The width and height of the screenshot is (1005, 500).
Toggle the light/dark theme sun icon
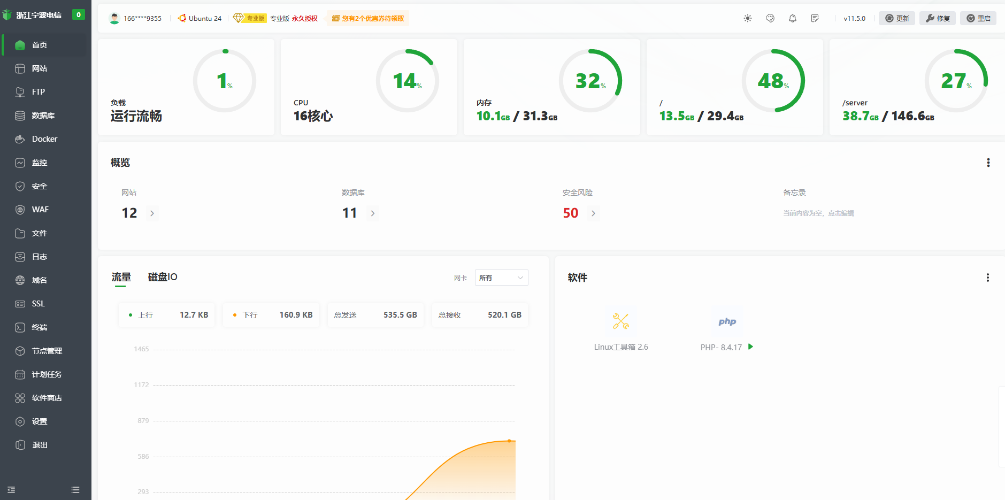(748, 18)
